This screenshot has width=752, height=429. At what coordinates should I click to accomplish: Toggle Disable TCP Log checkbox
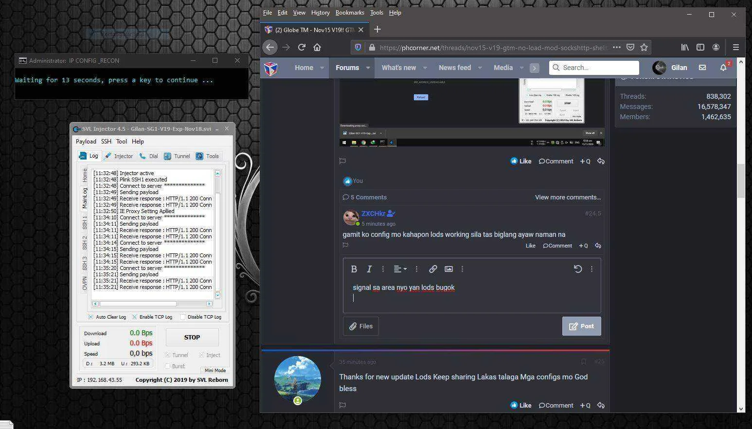pyautogui.click(x=182, y=317)
